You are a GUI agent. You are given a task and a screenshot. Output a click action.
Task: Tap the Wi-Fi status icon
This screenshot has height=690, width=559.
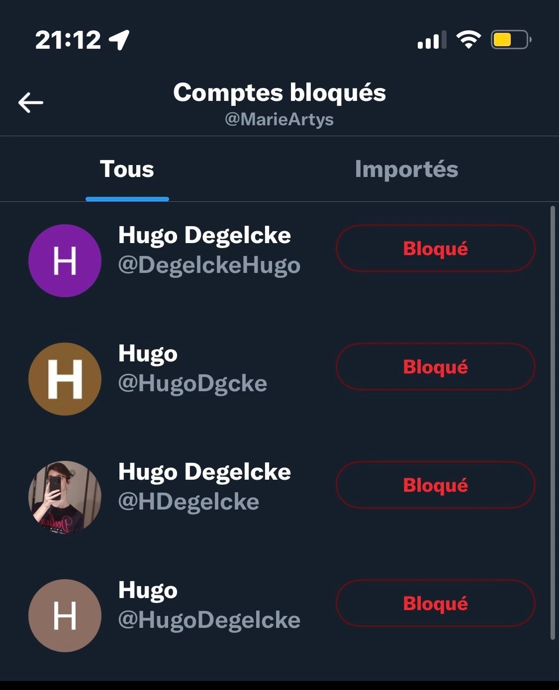pyautogui.click(x=468, y=39)
